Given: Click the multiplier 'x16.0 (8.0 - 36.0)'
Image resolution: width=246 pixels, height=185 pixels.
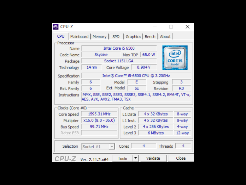Looking at the screenshot, I should point(99,120).
